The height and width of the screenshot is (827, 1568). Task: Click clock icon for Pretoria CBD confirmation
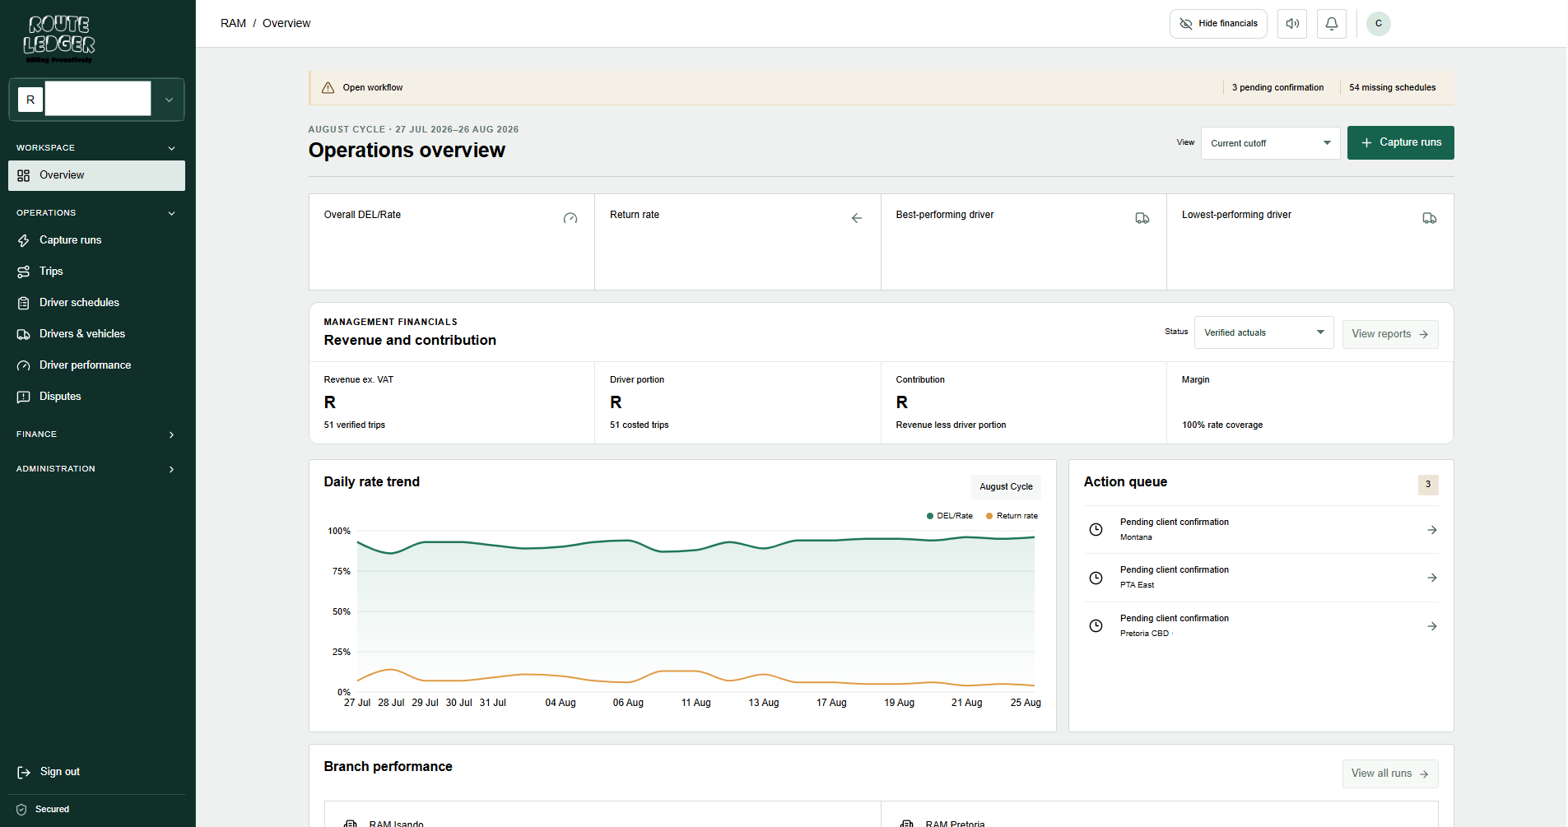tap(1096, 626)
